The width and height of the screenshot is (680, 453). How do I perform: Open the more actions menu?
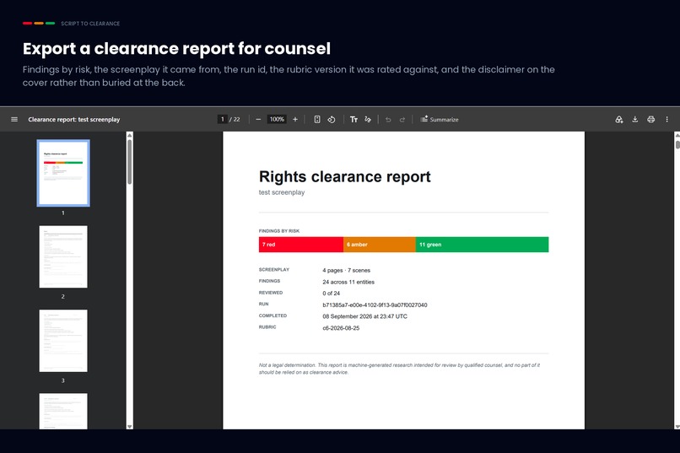pos(667,119)
